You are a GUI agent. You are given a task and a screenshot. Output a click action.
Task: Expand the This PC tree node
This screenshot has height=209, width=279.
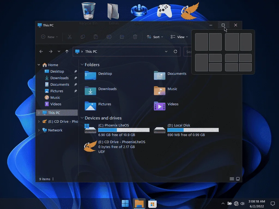tap(39, 113)
